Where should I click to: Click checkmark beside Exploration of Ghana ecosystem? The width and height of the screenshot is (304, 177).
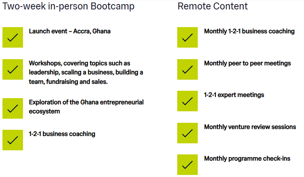pyautogui.click(x=13, y=108)
